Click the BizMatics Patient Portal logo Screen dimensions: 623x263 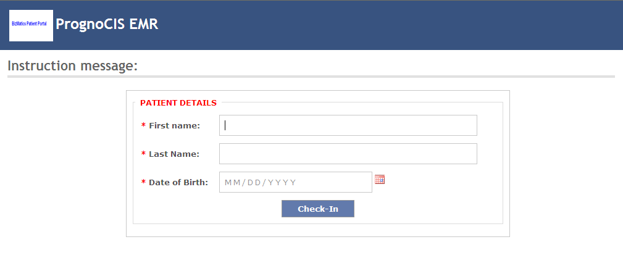pyautogui.click(x=31, y=25)
